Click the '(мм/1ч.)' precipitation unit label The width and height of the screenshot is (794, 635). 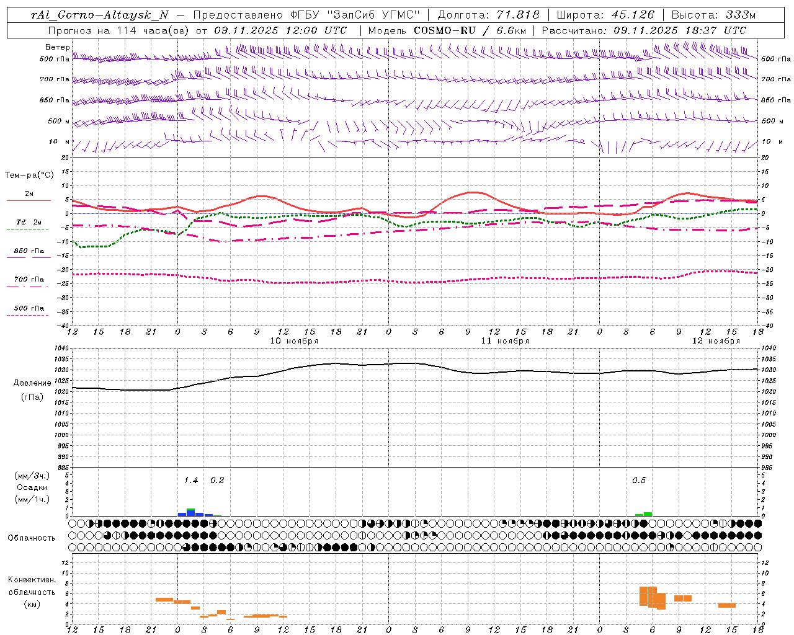tap(32, 499)
